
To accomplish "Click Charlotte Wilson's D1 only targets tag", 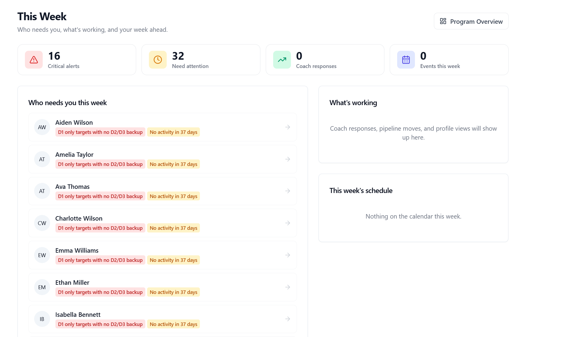I will coord(100,228).
